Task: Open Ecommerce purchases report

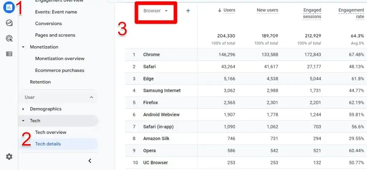Action: tap(60, 71)
